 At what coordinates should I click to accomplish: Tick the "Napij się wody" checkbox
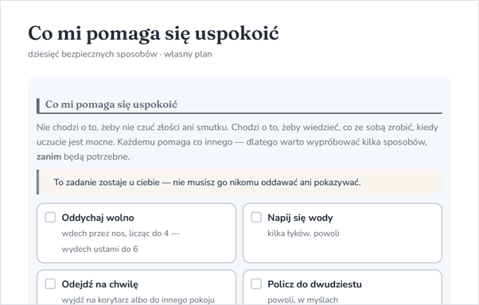coord(256,218)
